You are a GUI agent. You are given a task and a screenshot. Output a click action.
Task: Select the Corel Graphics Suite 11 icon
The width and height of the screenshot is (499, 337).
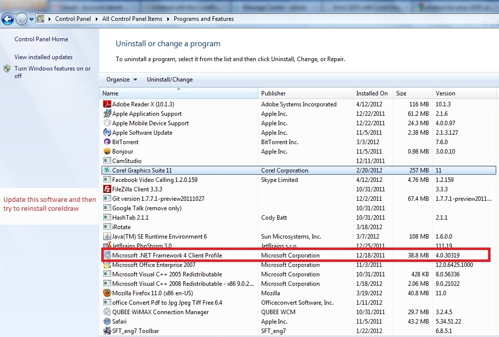pyautogui.click(x=107, y=170)
